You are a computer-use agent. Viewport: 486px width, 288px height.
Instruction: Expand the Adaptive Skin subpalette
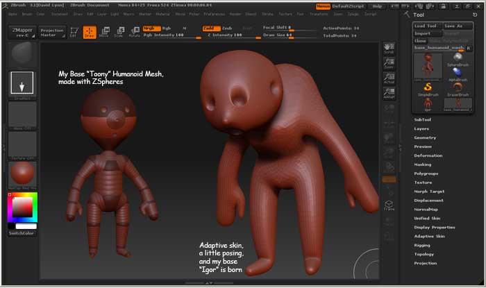point(429,236)
